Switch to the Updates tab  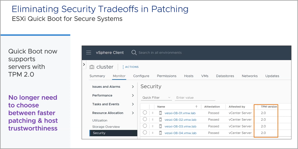coord(272,76)
